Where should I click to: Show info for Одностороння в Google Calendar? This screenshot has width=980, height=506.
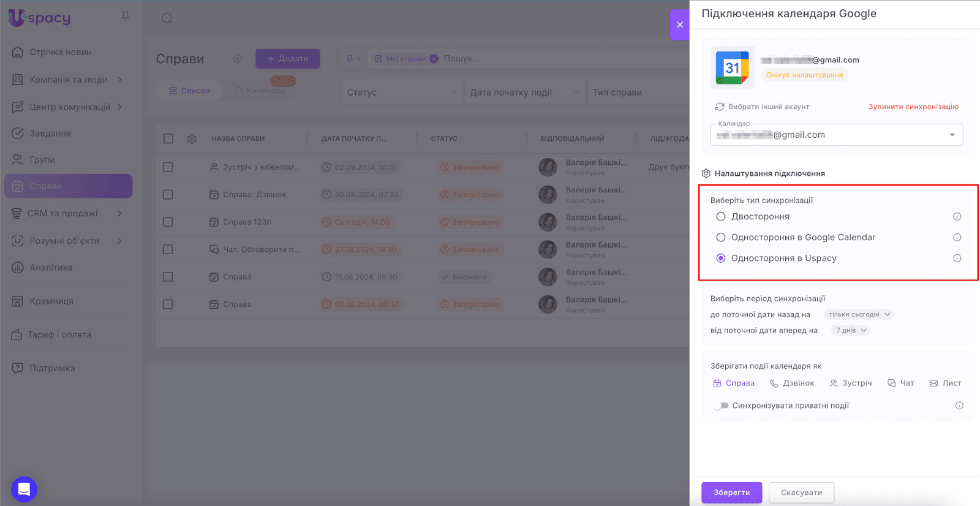coord(957,237)
